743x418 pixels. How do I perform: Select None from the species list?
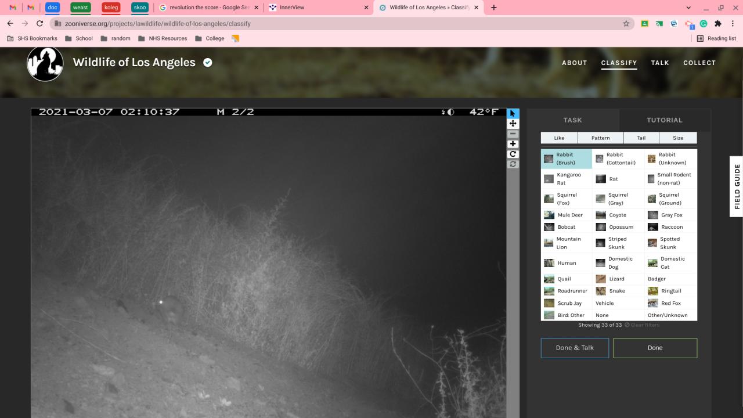[618, 315]
